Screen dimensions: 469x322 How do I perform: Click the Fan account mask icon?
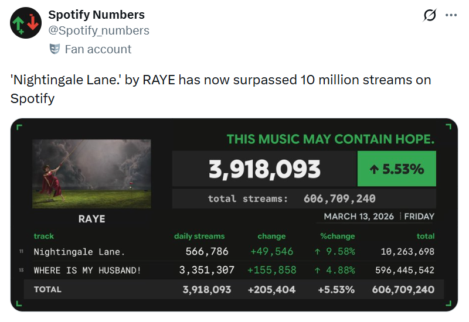click(x=55, y=49)
